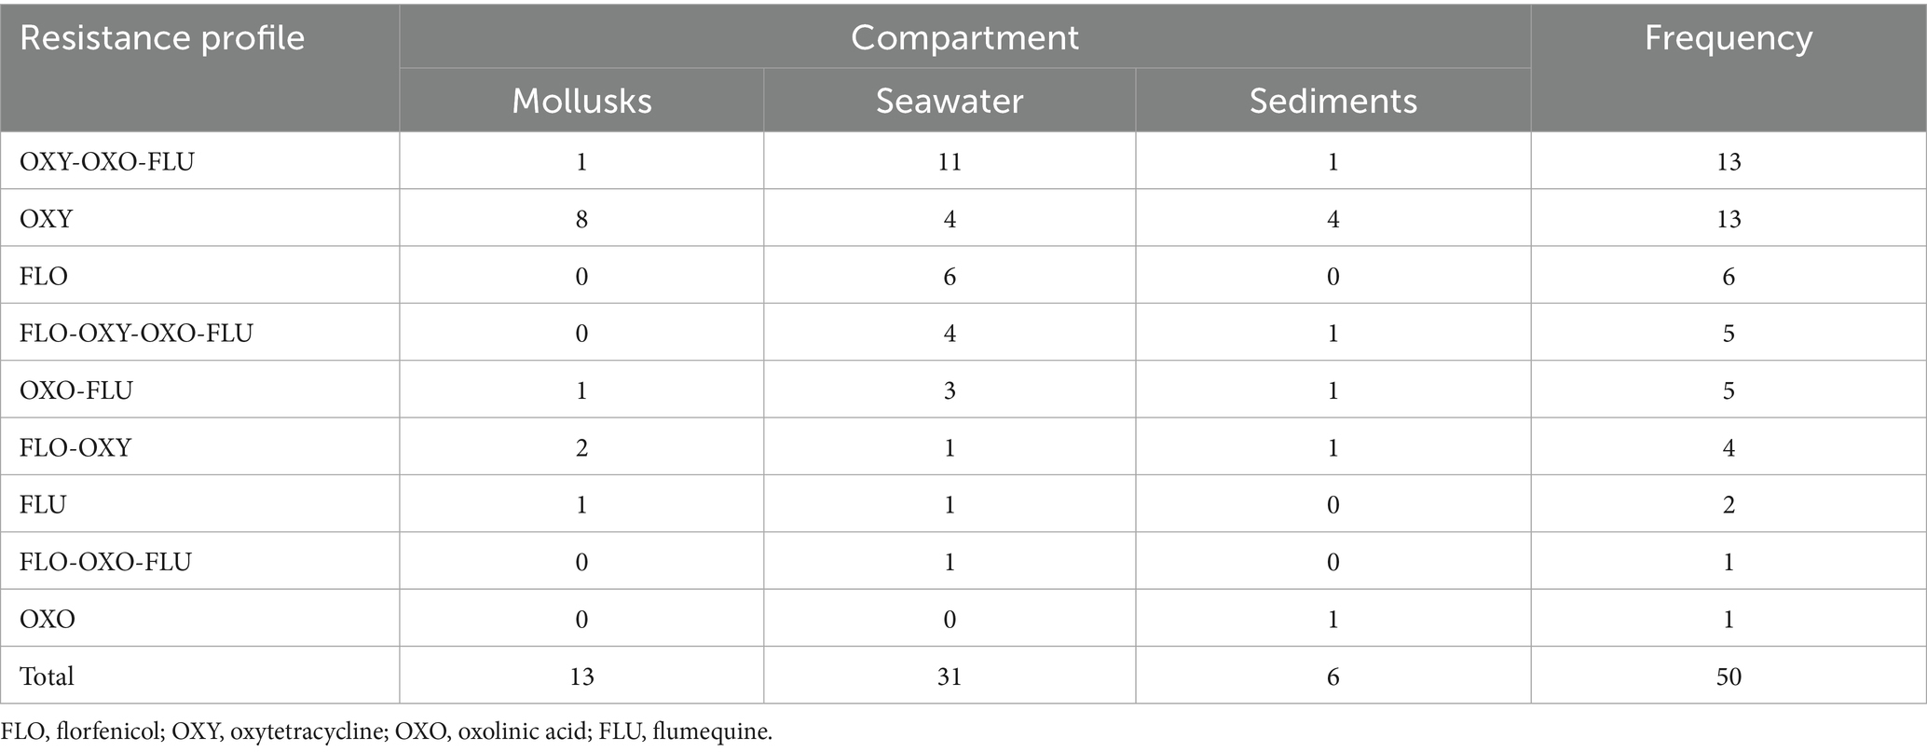Click the Resistance profile column header
This screenshot has width=1927, height=752.
[x=162, y=38]
